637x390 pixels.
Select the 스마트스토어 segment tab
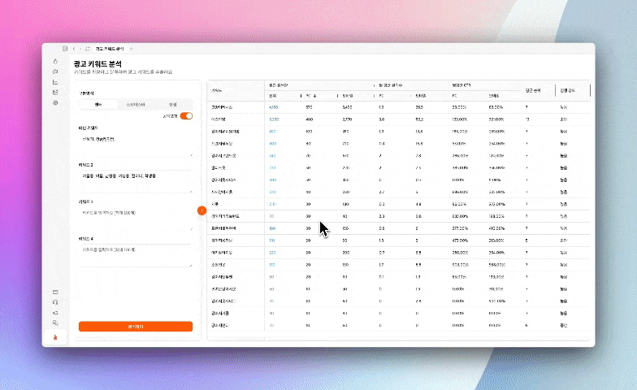[136, 104]
